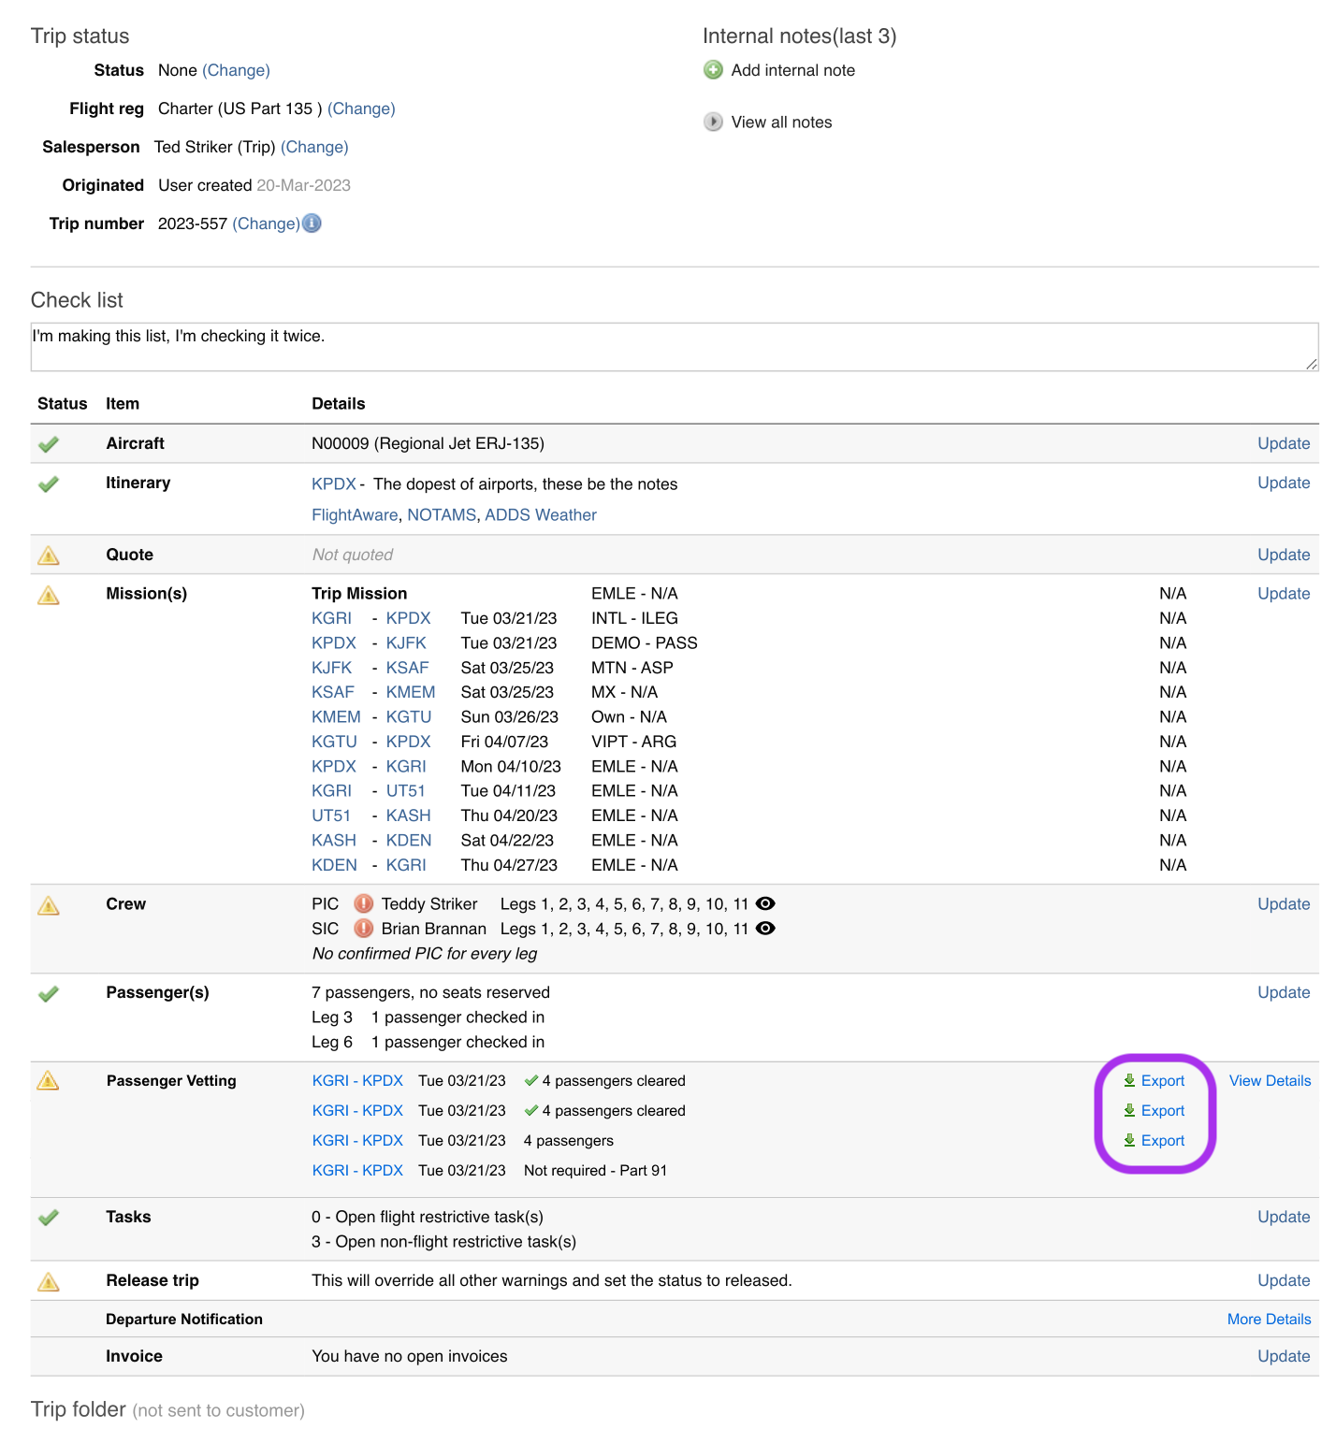Update the Passenger(s) item
This screenshot has width=1336, height=1443.
tap(1284, 992)
